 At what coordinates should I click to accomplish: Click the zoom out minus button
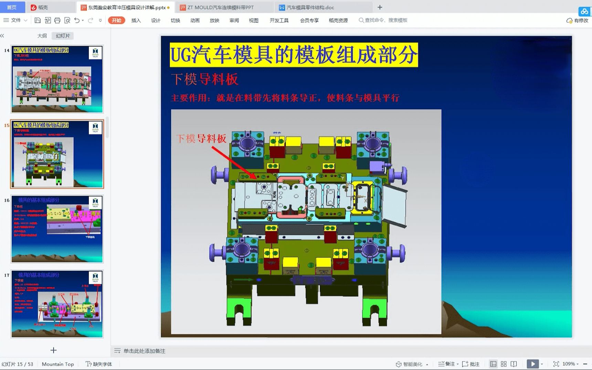[585, 364]
